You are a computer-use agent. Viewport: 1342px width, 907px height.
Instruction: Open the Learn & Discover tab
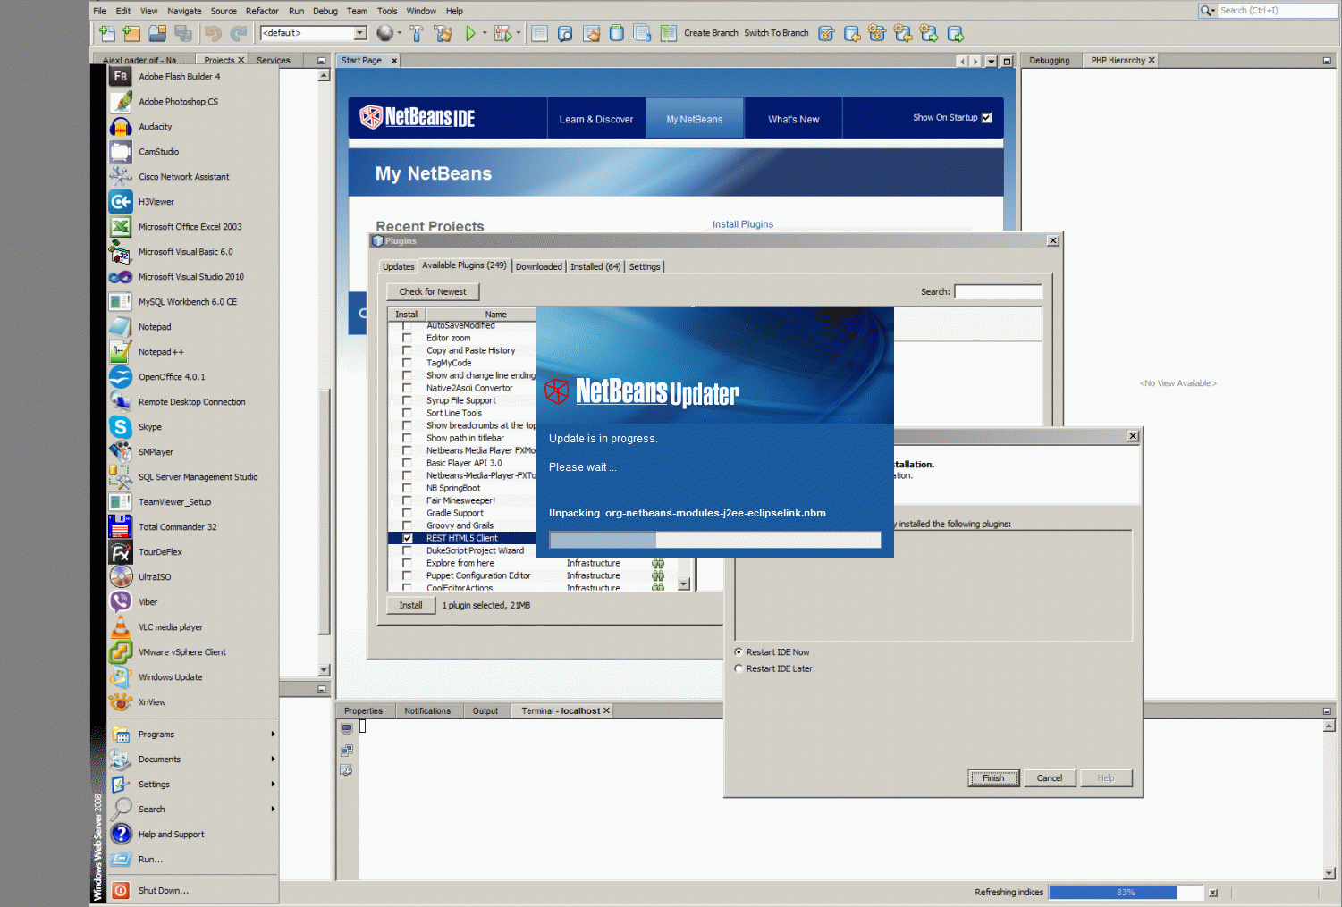[596, 119]
